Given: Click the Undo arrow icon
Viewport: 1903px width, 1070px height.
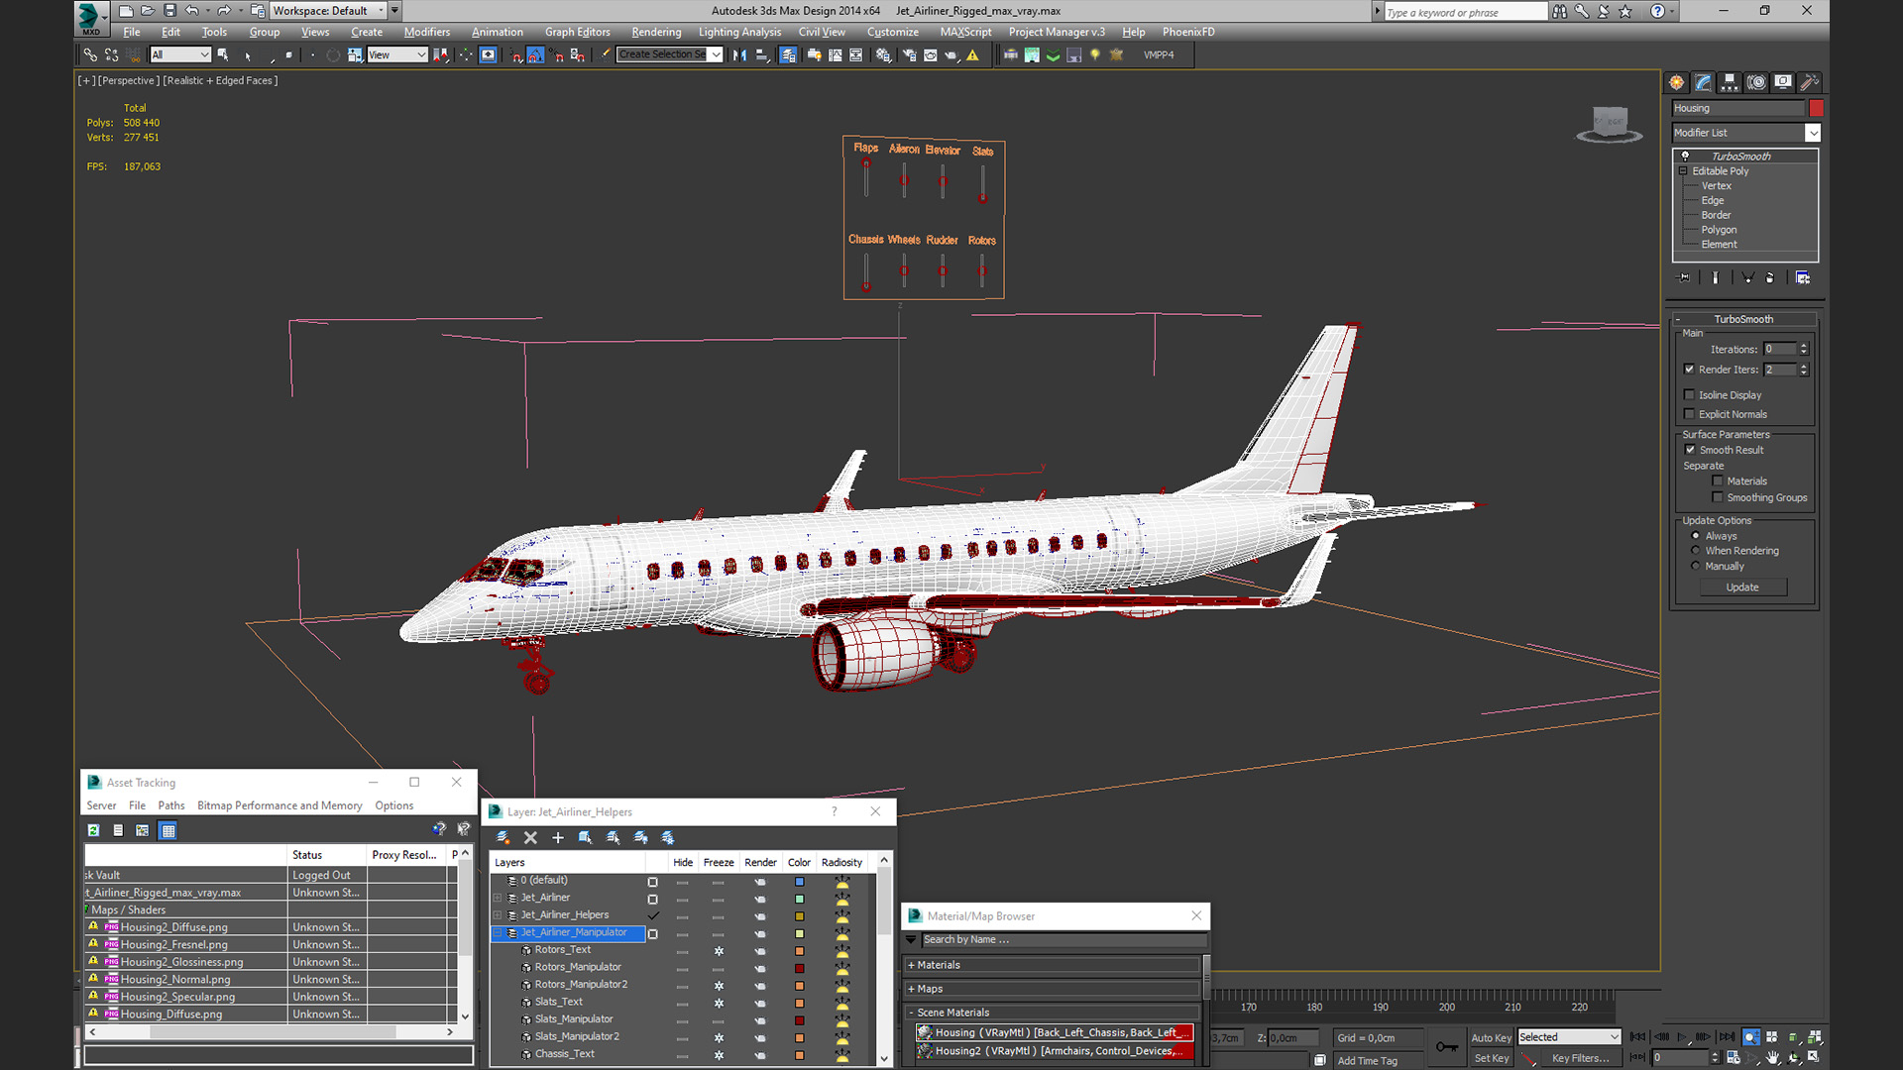Looking at the screenshot, I should coord(192,11).
